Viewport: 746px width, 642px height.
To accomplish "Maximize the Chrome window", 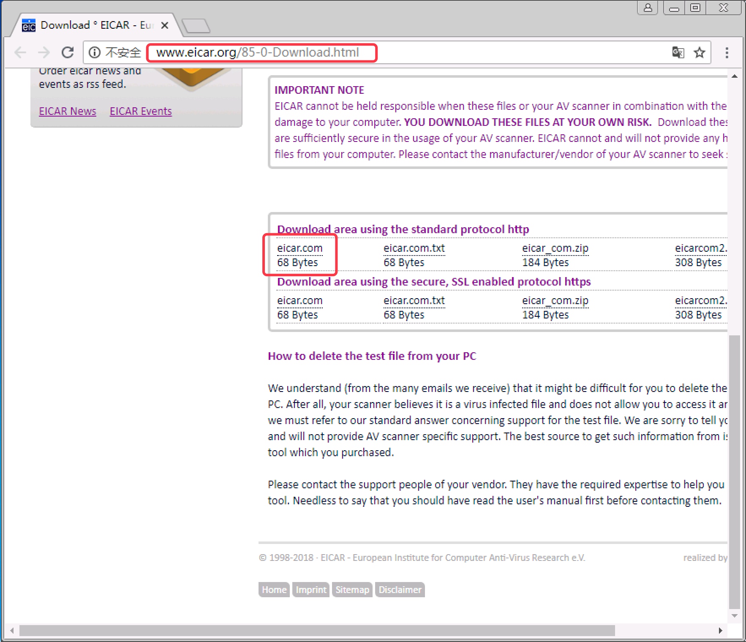I will [695, 8].
